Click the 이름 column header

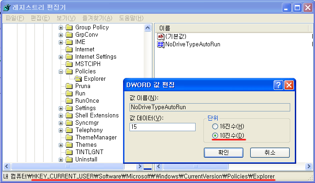(x=232, y=28)
